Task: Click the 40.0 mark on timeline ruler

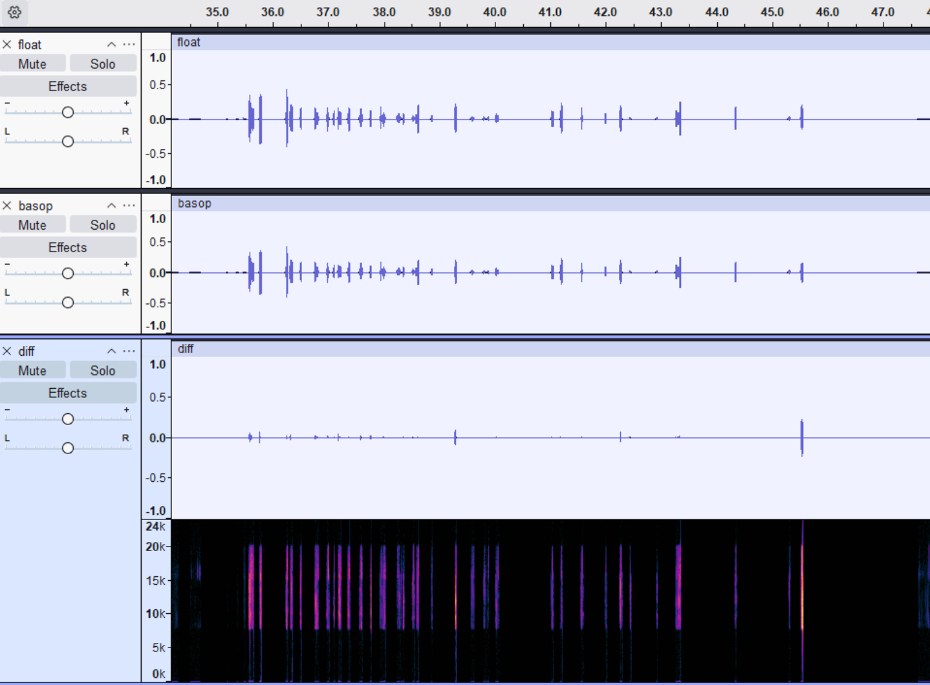Action: coord(495,13)
